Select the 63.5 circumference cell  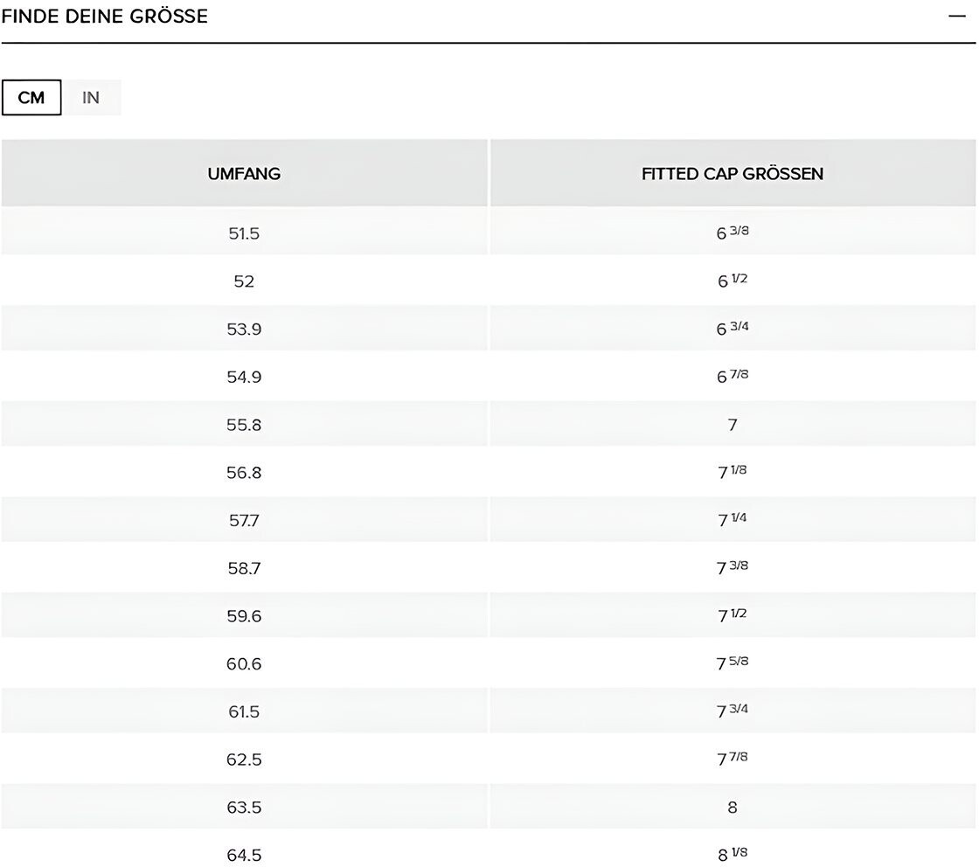tap(244, 808)
